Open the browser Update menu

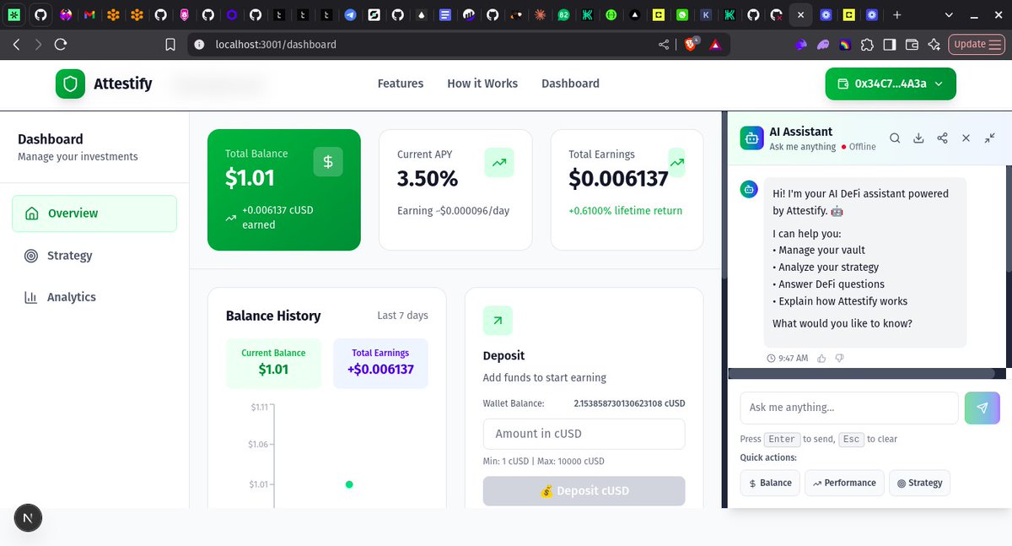(x=975, y=44)
